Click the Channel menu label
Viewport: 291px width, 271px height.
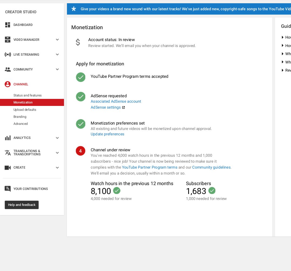[21, 84]
